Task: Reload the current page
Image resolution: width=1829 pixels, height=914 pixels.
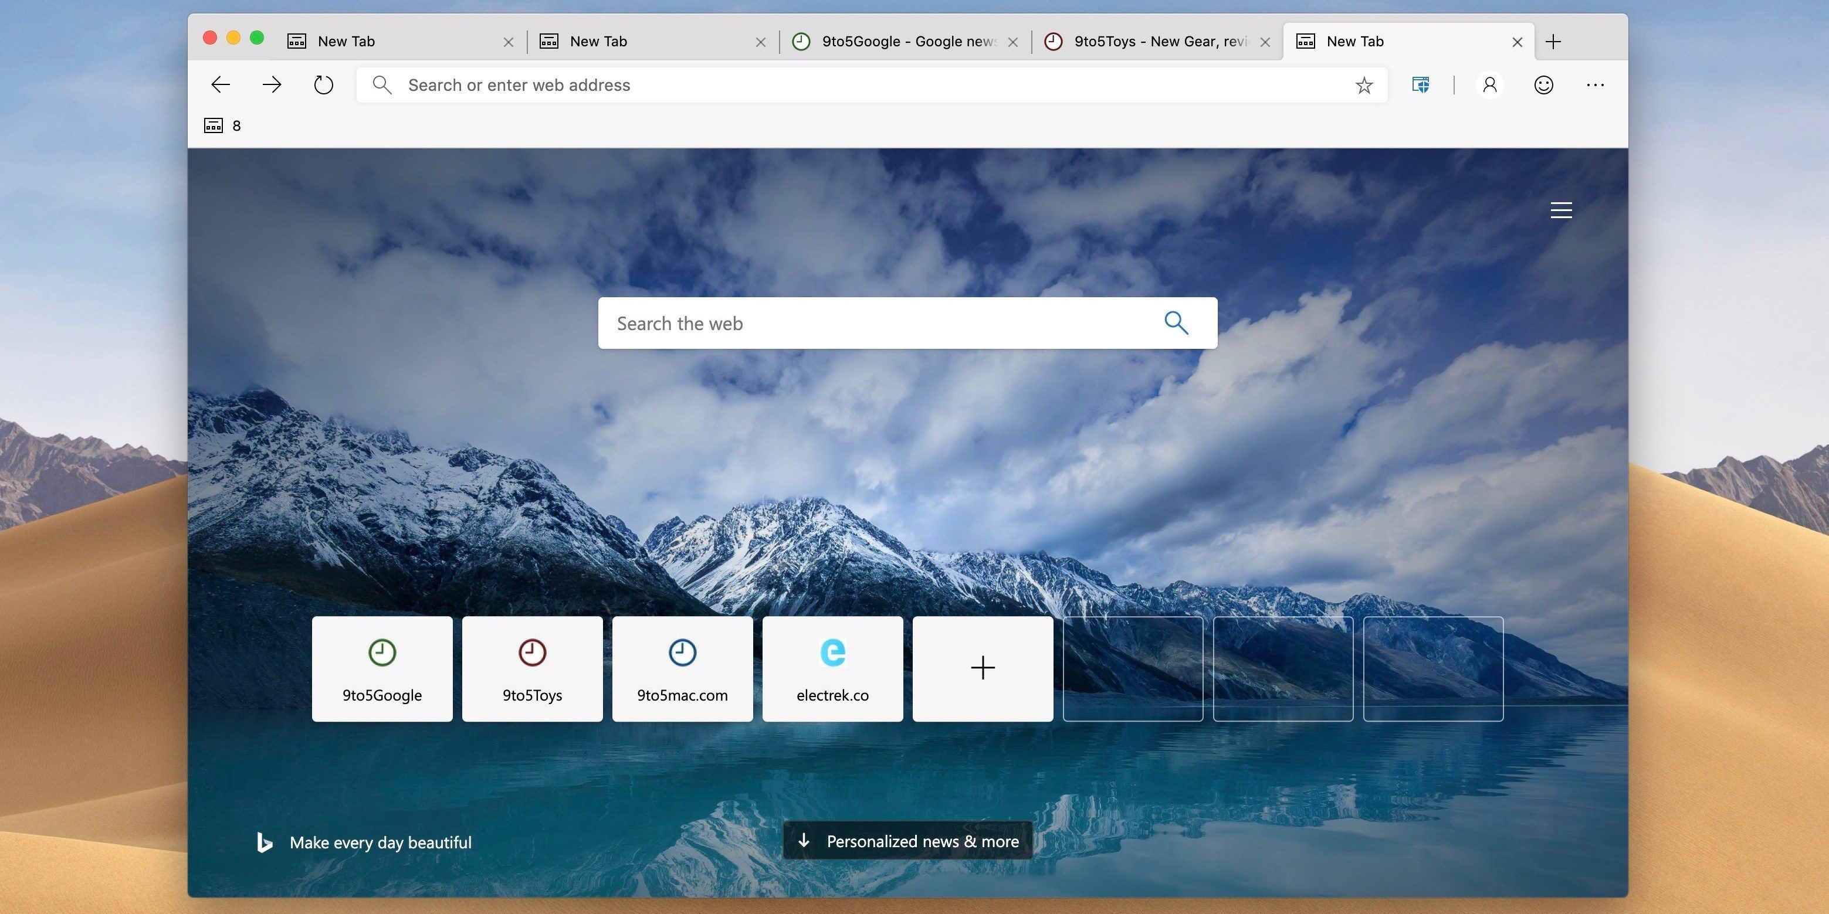Action: tap(324, 85)
